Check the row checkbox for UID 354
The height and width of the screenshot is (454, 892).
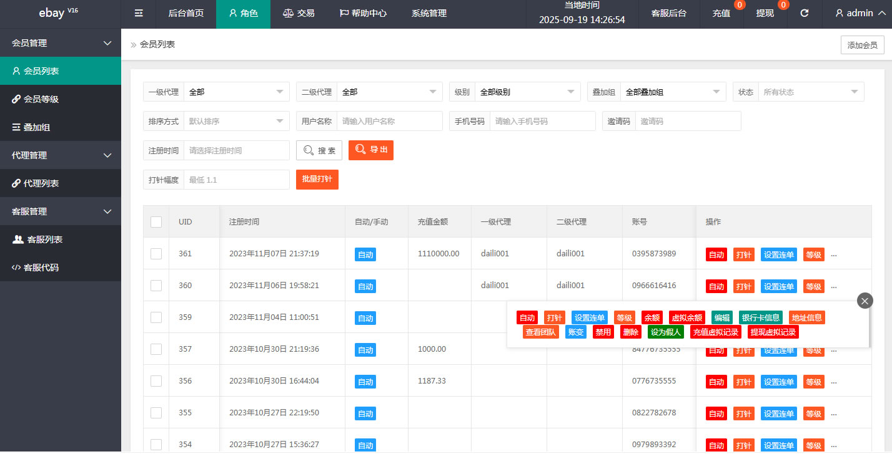[x=156, y=445]
